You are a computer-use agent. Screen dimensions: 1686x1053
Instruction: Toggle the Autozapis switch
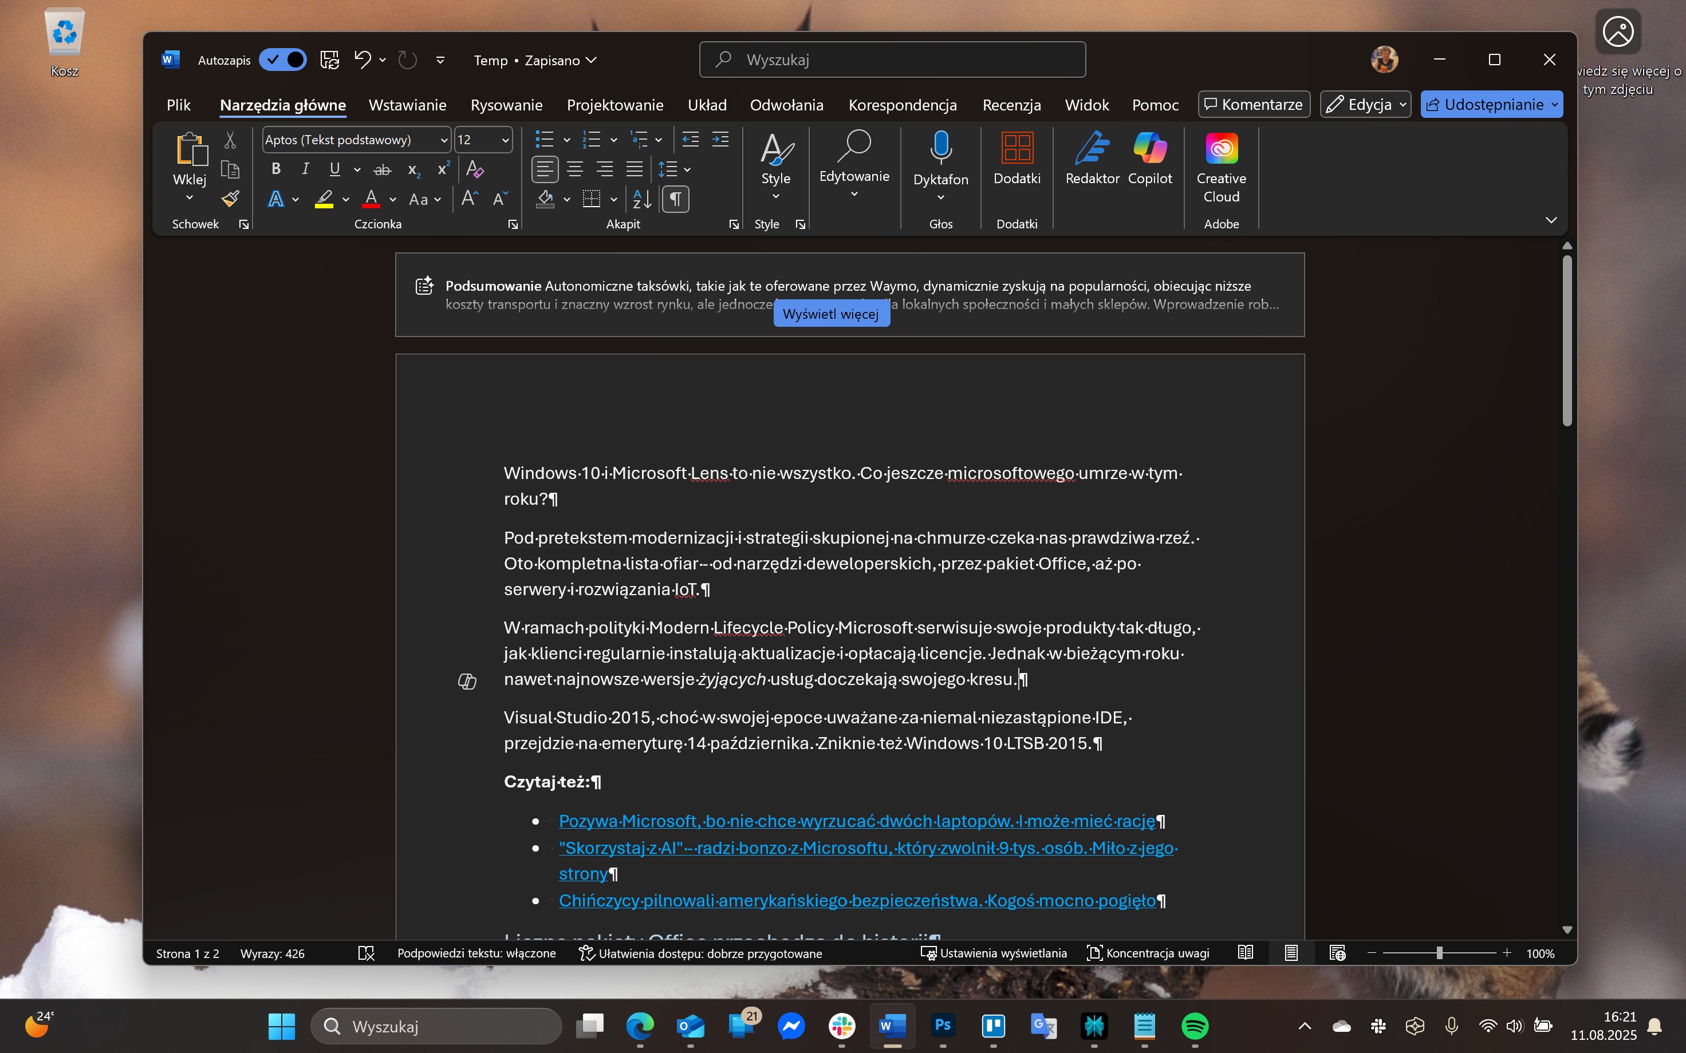282,60
